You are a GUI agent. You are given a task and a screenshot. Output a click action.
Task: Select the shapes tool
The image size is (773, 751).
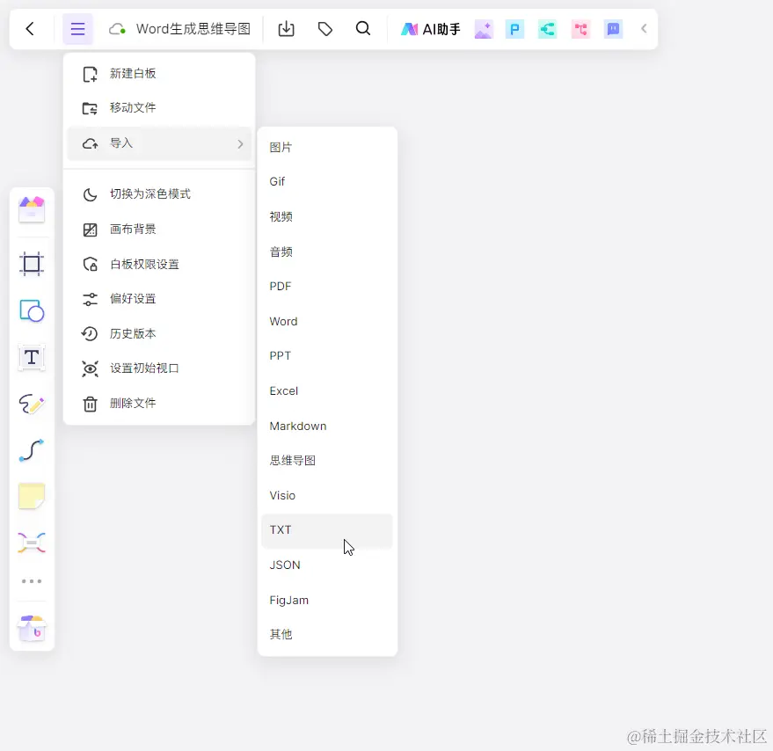32,311
